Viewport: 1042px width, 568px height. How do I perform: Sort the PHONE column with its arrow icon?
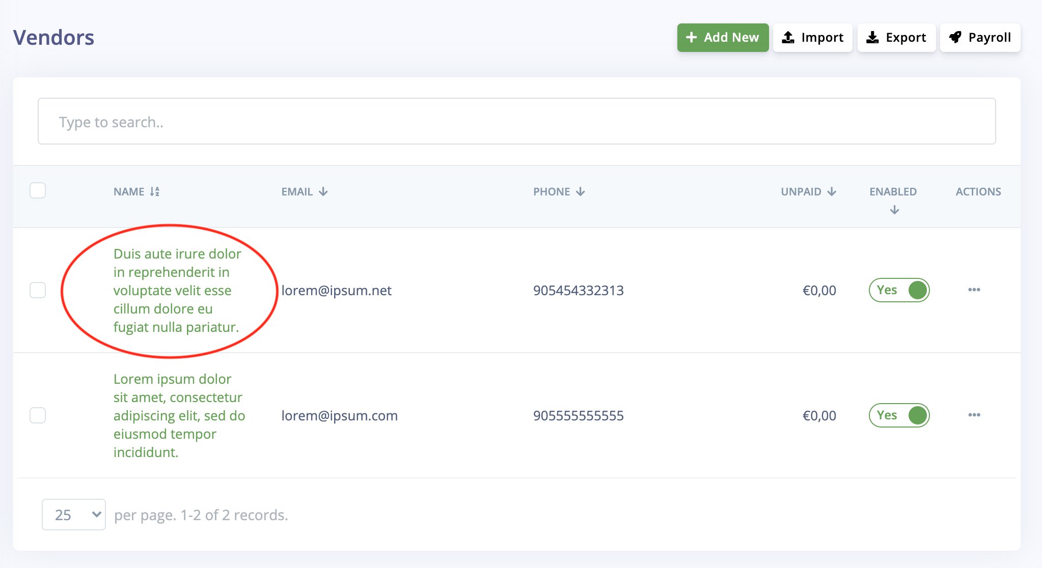[x=581, y=191]
